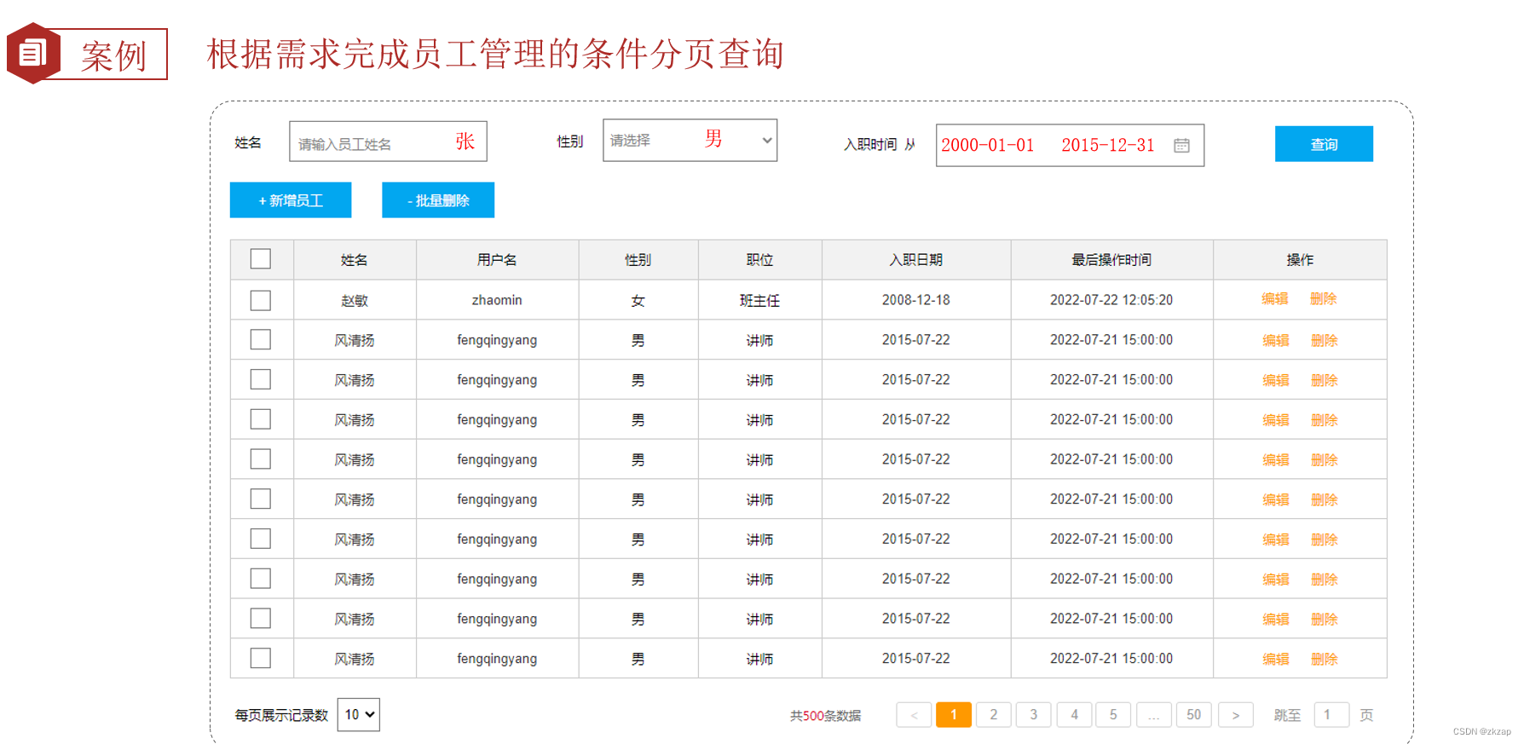
Task: Click the 每页展示记录数 label
Action: pos(281,715)
